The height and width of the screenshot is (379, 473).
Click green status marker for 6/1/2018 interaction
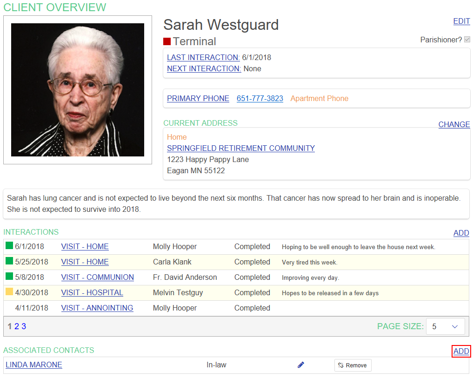pos(9,246)
